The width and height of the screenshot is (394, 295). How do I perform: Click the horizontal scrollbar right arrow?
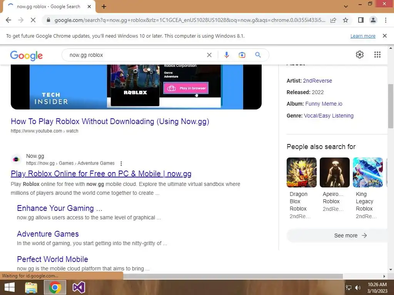pos(384,276)
